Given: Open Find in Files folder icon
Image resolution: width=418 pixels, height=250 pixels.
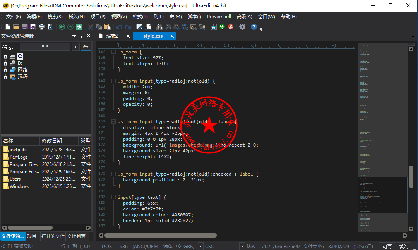Looking at the screenshot, I should tap(194, 27).
